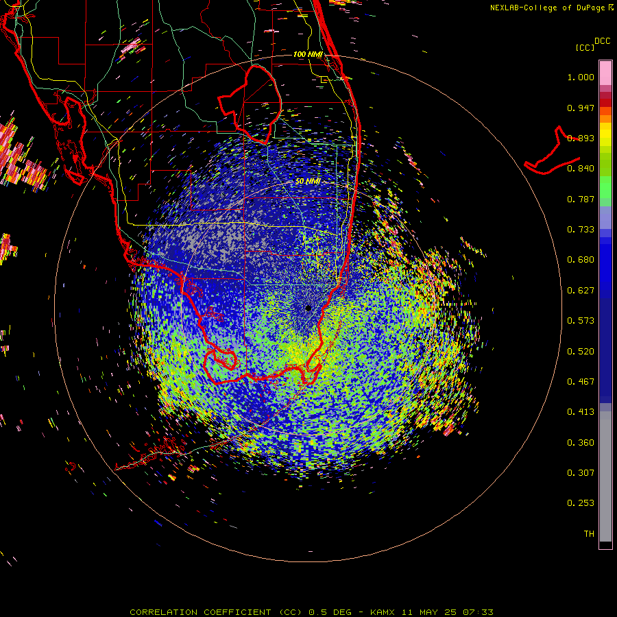Click the 0.680 value on the color scale

point(581,260)
